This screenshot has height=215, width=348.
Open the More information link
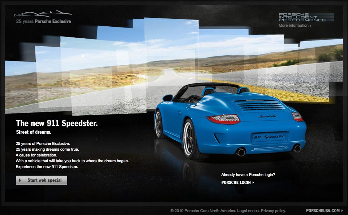point(295,26)
